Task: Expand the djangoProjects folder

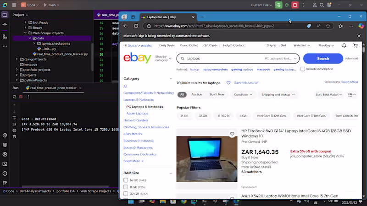Action: 17,60
